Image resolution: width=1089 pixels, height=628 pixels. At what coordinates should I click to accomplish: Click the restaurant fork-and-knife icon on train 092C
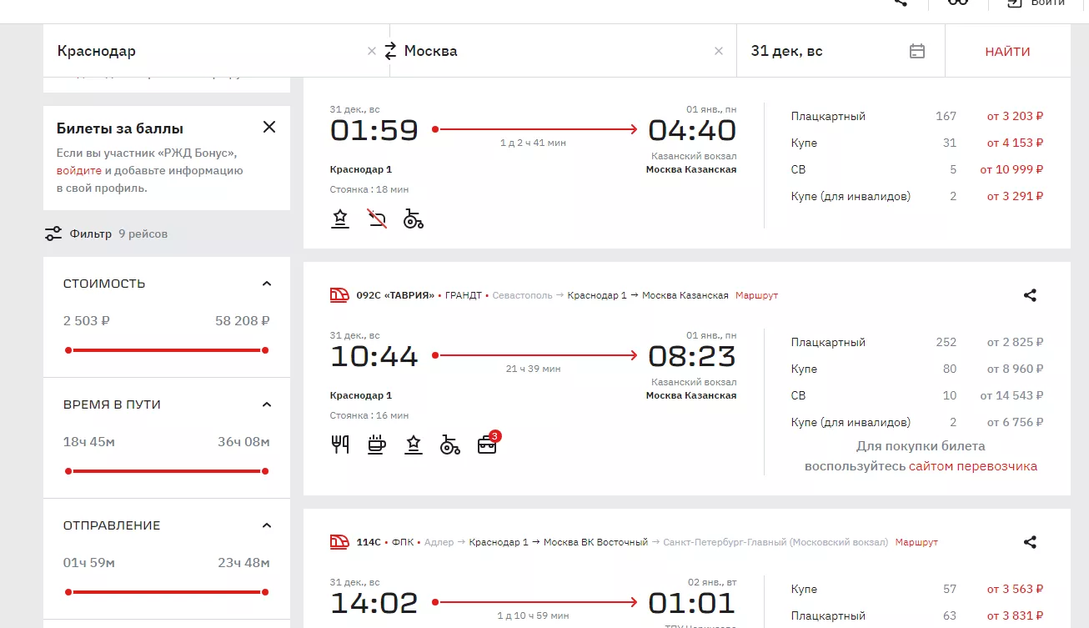click(x=340, y=445)
